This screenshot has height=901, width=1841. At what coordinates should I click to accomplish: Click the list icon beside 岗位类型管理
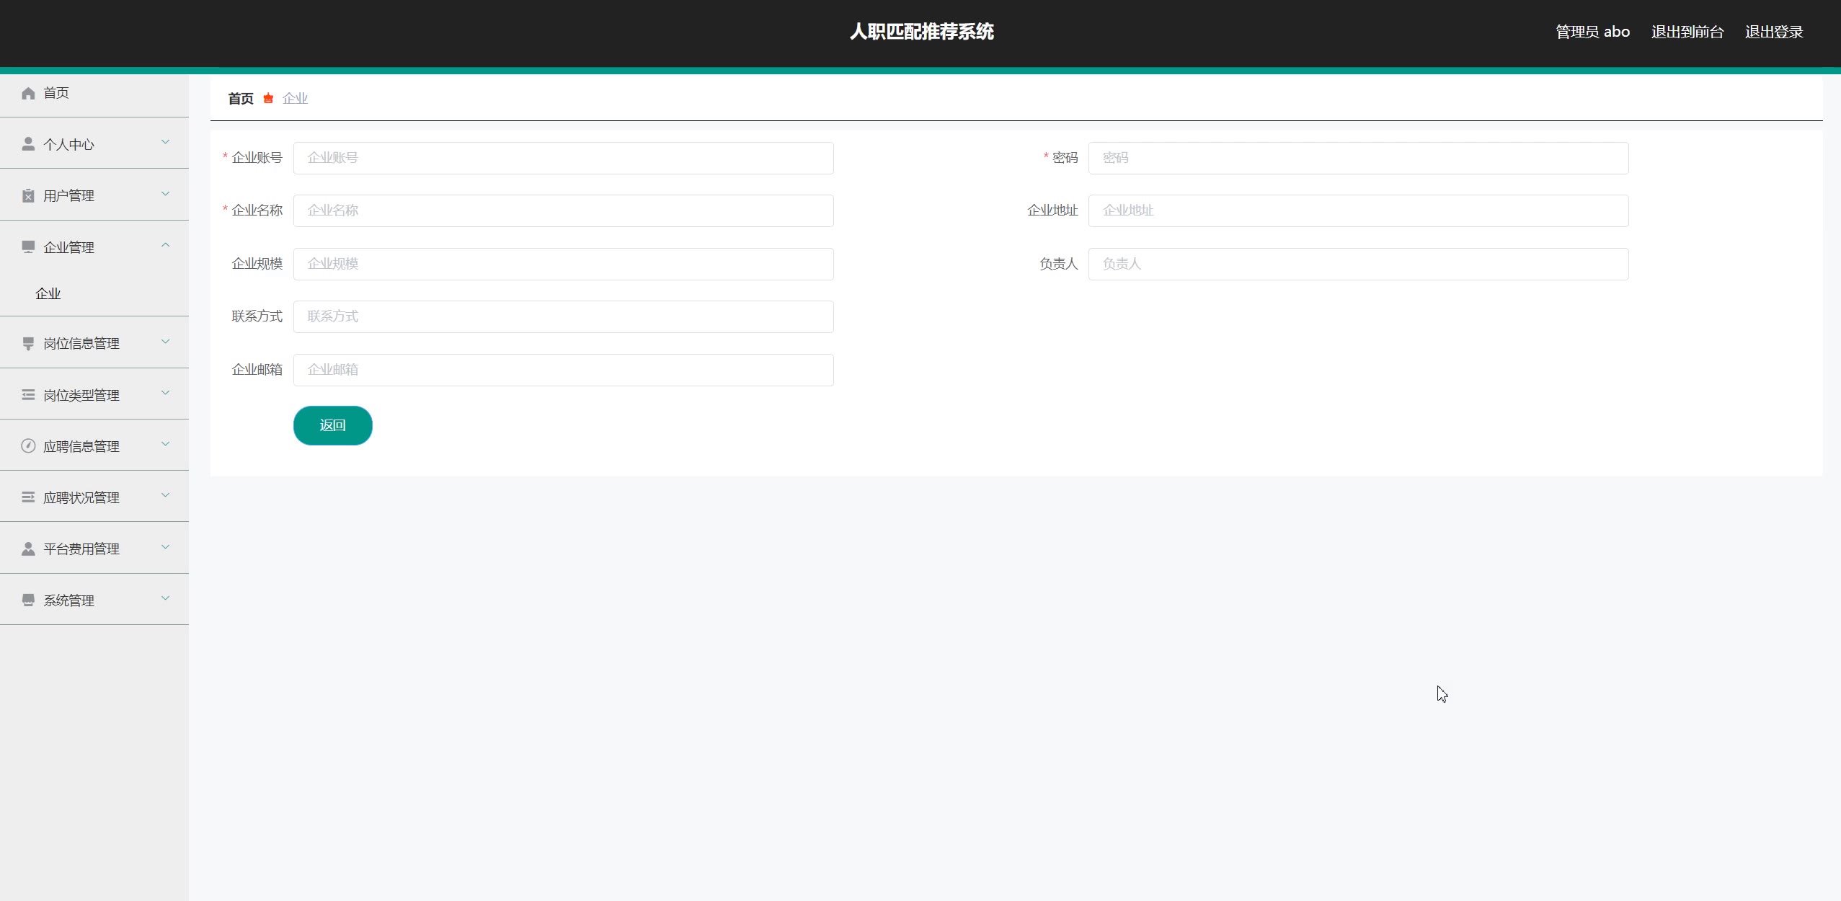coord(28,395)
